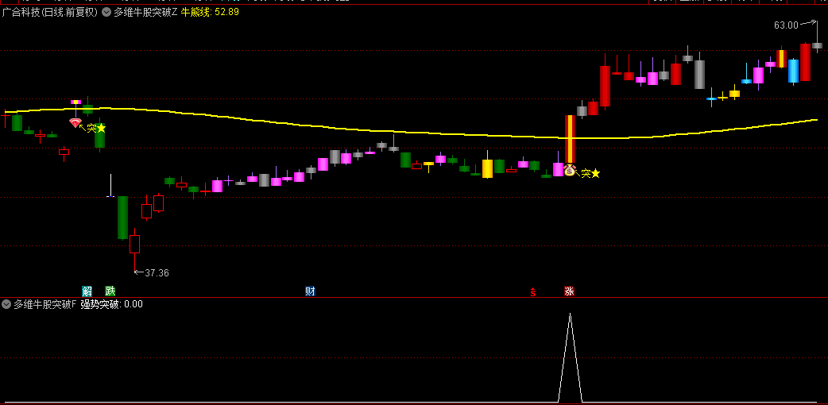Click the 解 event marker

point(87,291)
